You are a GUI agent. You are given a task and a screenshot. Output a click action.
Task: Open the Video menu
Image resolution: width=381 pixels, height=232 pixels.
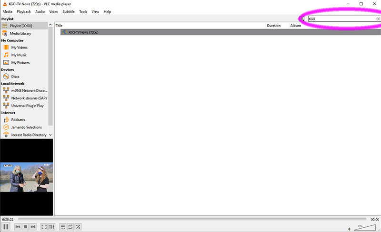pos(54,11)
